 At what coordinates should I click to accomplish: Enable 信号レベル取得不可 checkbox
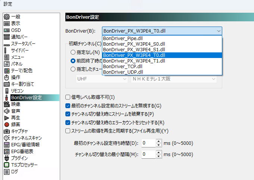68,97
